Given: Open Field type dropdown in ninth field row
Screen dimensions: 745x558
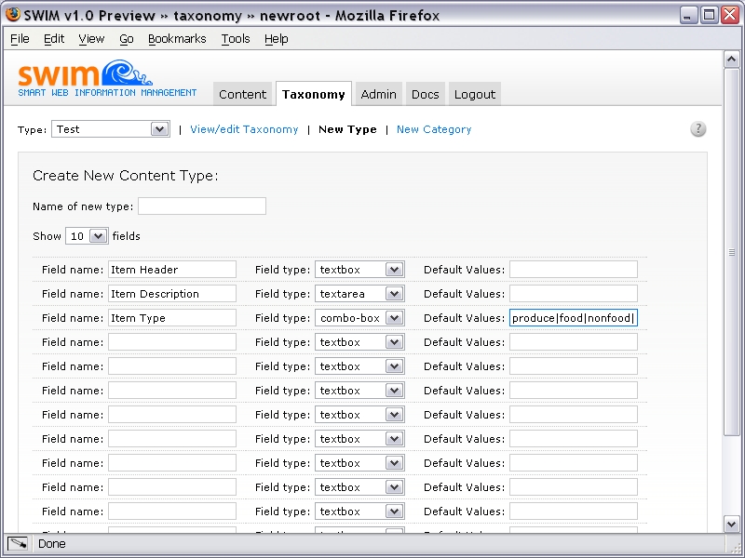Looking at the screenshot, I should [x=359, y=463].
